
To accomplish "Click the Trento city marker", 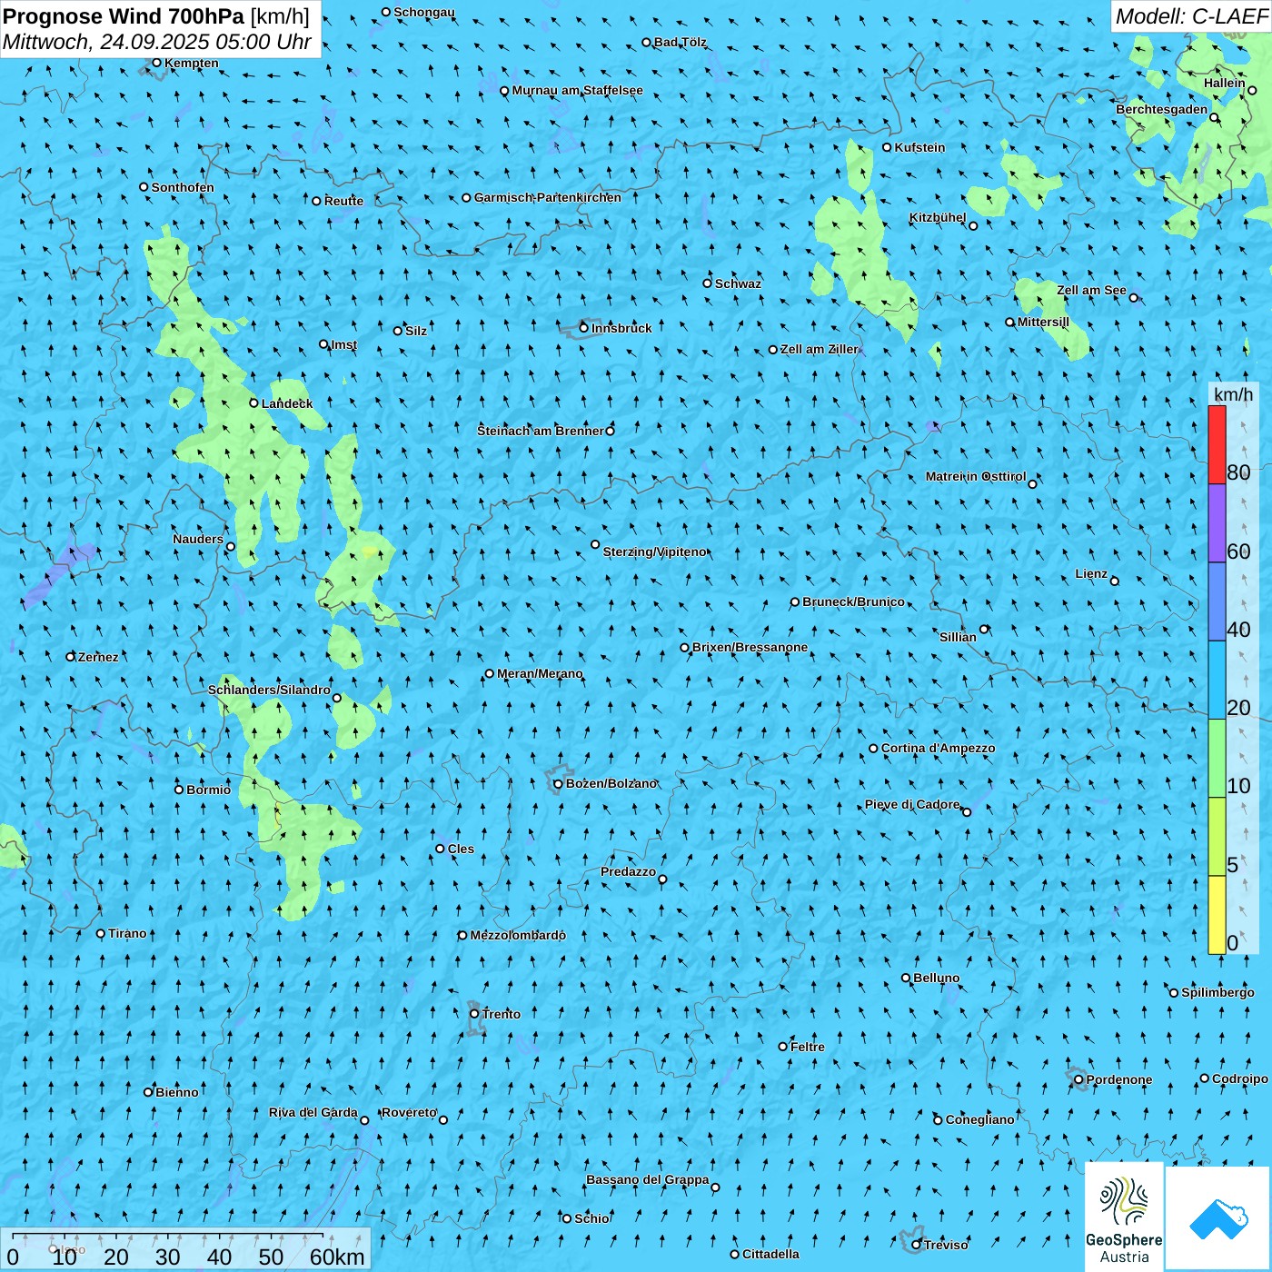I will 474,1014.
